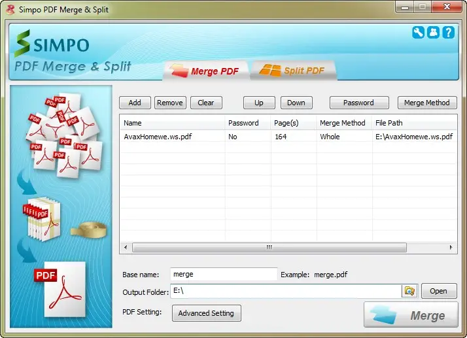Image resolution: width=467 pixels, height=338 pixels.
Task: Select the AvaxHomewe.ws.pdf file row
Action: pos(288,137)
